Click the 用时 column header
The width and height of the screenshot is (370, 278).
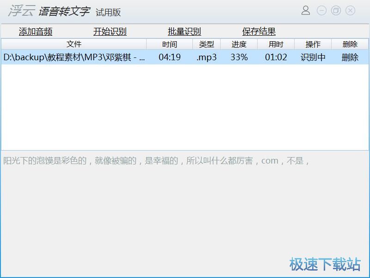click(276, 44)
